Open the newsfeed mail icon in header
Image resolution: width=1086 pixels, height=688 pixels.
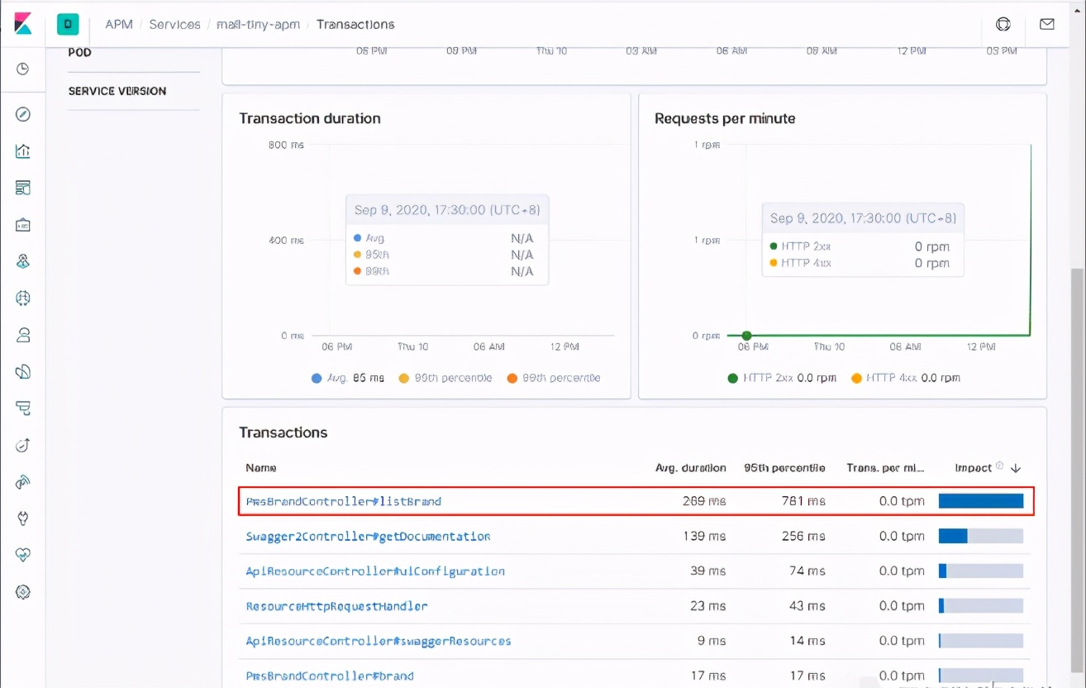coord(1047,25)
